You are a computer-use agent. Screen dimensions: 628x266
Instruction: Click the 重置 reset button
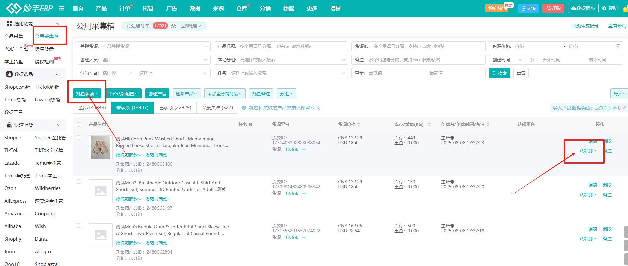(521, 73)
